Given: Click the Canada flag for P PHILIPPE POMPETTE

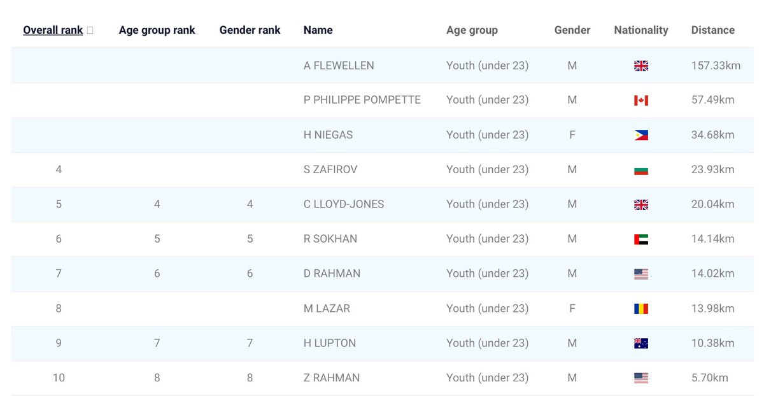Looking at the screenshot, I should tap(641, 101).
